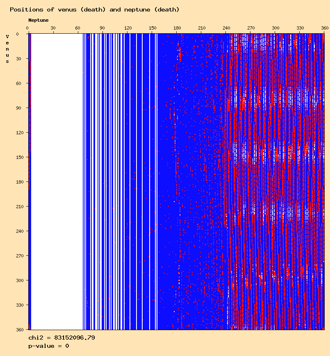Click the 210 tick on Neptune axis
330x356 pixels.
[202, 28]
